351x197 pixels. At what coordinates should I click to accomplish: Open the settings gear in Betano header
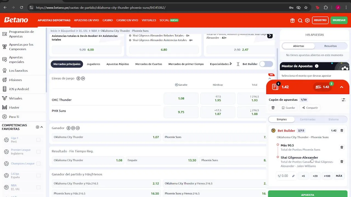click(x=307, y=20)
